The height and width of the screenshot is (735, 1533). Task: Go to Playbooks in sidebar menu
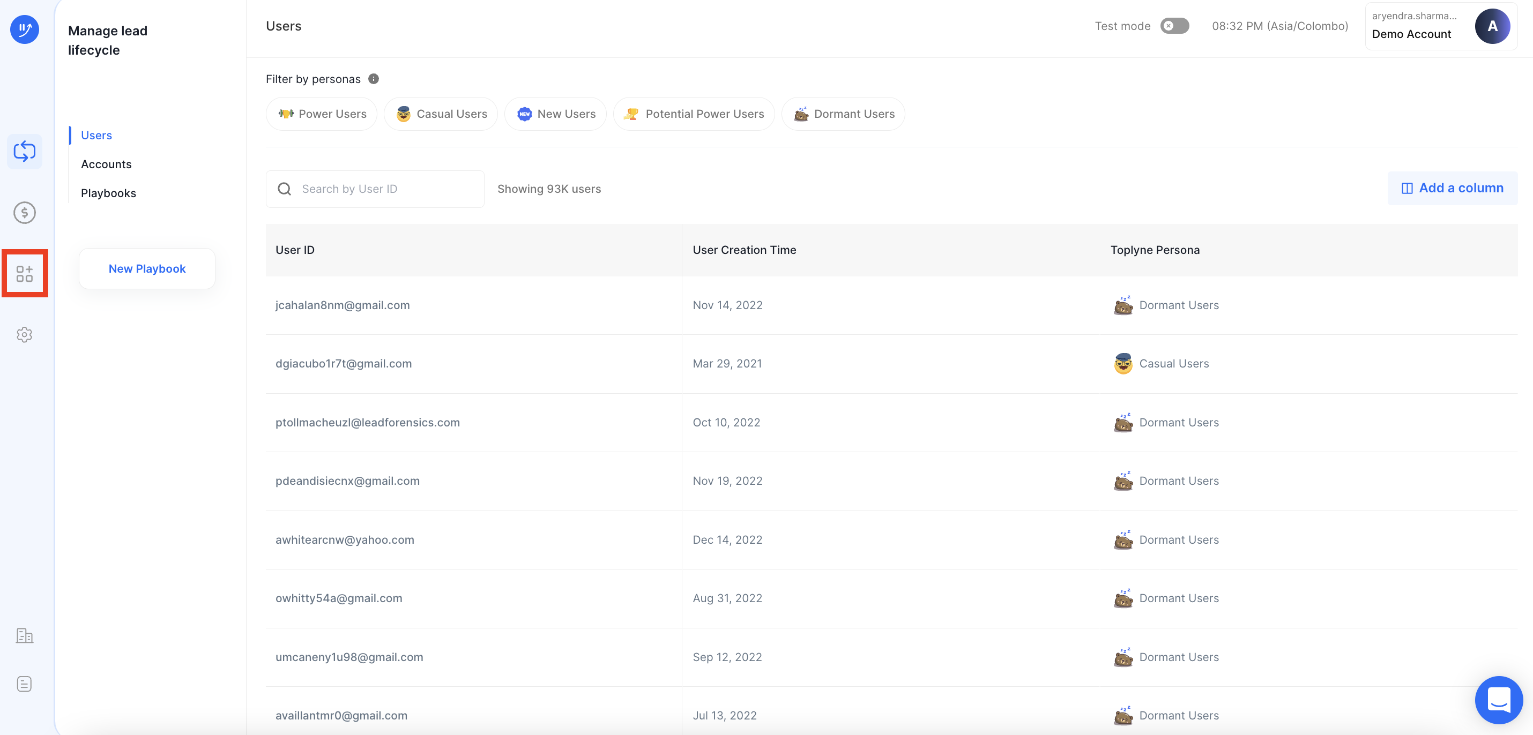click(108, 193)
